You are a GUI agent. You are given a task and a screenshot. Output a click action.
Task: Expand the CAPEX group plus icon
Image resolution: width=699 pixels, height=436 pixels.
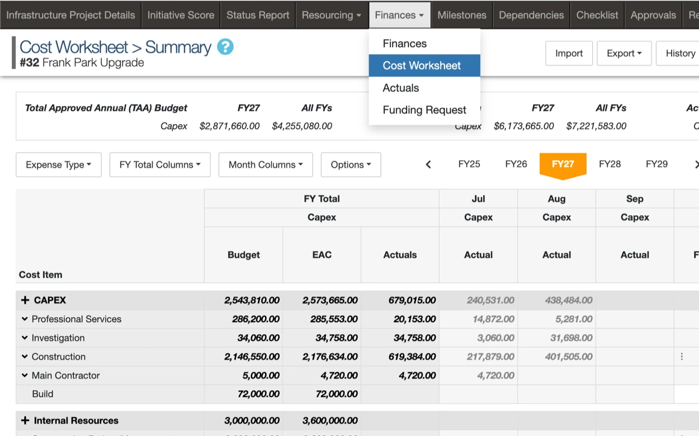(25, 300)
